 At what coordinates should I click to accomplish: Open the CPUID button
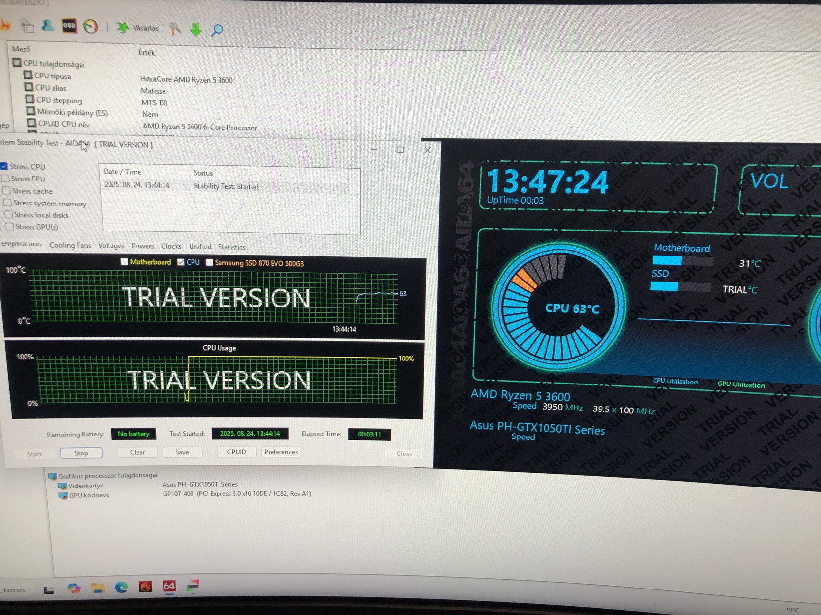[x=236, y=452]
